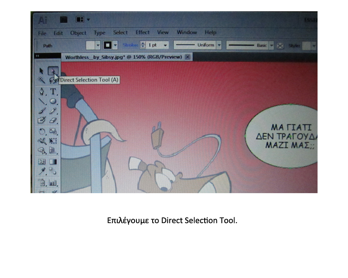
Task: Collapse the tools panel with double arrows
Action: pos(37,56)
